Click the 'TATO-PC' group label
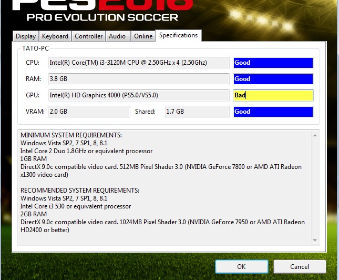 tap(35, 48)
